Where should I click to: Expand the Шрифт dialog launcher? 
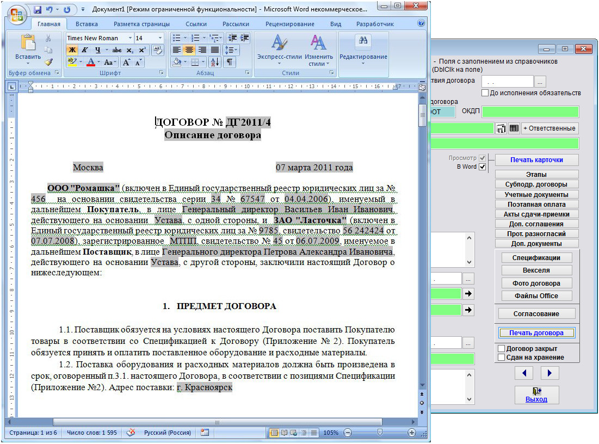pyautogui.click(x=161, y=72)
